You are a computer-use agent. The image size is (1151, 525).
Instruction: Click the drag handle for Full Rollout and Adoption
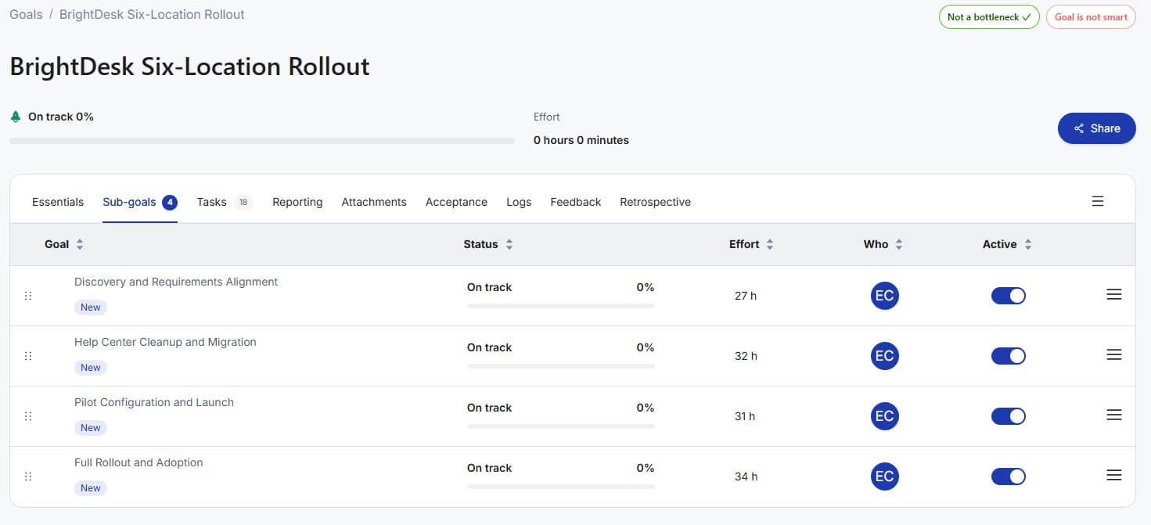click(28, 476)
